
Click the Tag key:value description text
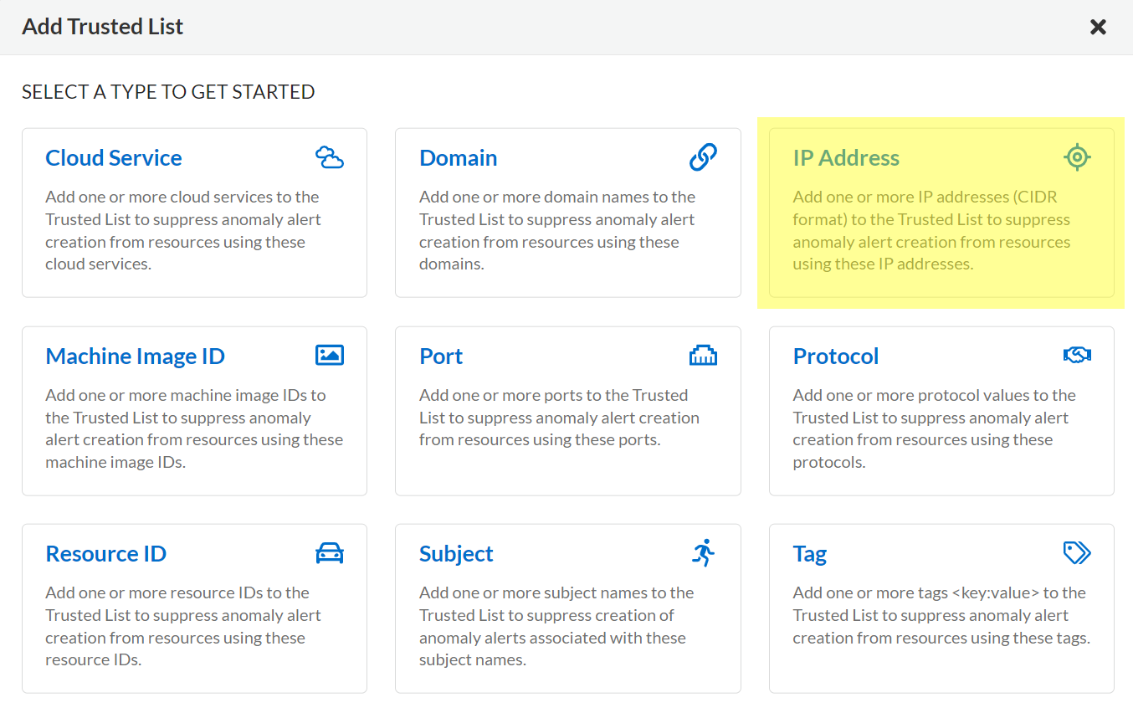tap(941, 615)
